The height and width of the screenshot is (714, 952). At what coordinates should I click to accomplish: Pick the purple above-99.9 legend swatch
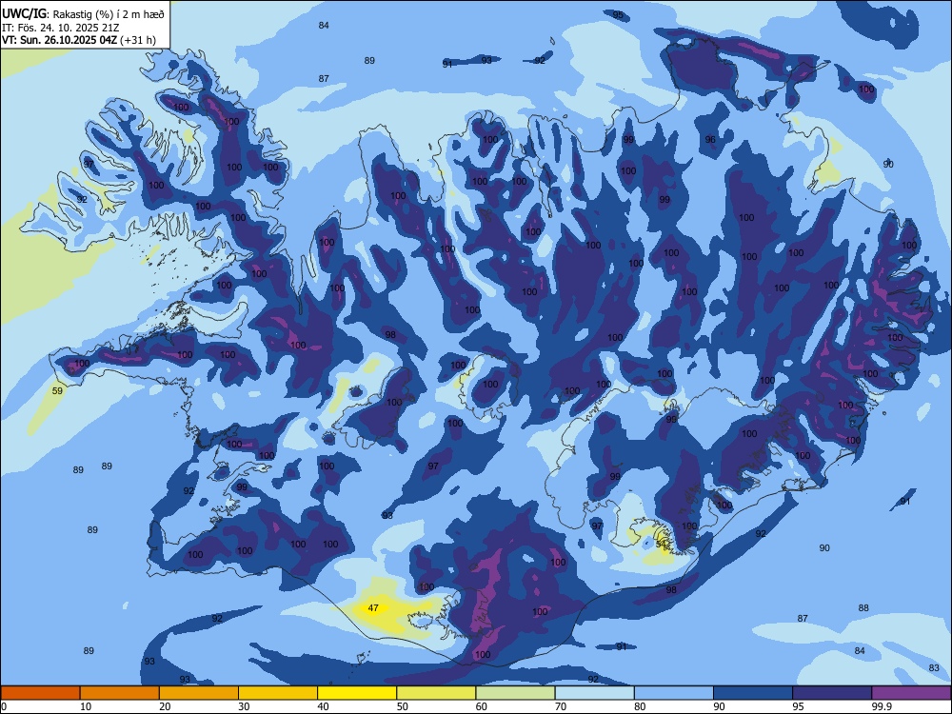point(911,693)
